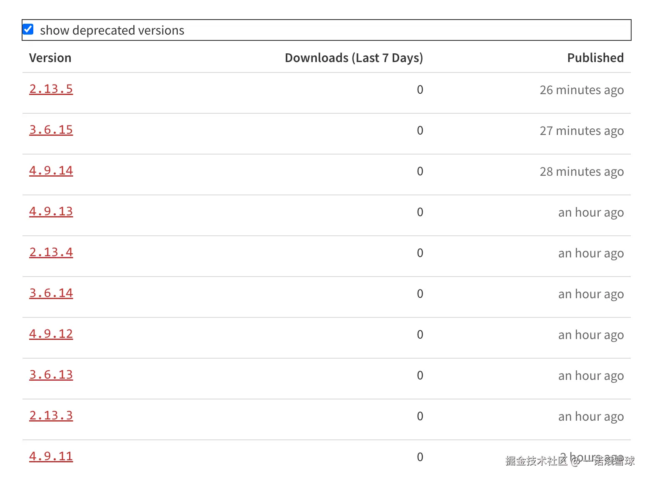Open version 3.6.15 link
The image size is (647, 479).
[51, 130]
